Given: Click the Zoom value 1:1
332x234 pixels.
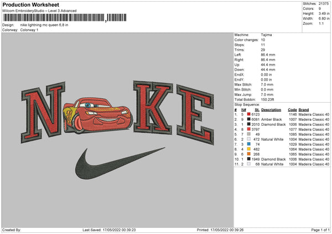Looking at the screenshot, I should click(x=321, y=23).
